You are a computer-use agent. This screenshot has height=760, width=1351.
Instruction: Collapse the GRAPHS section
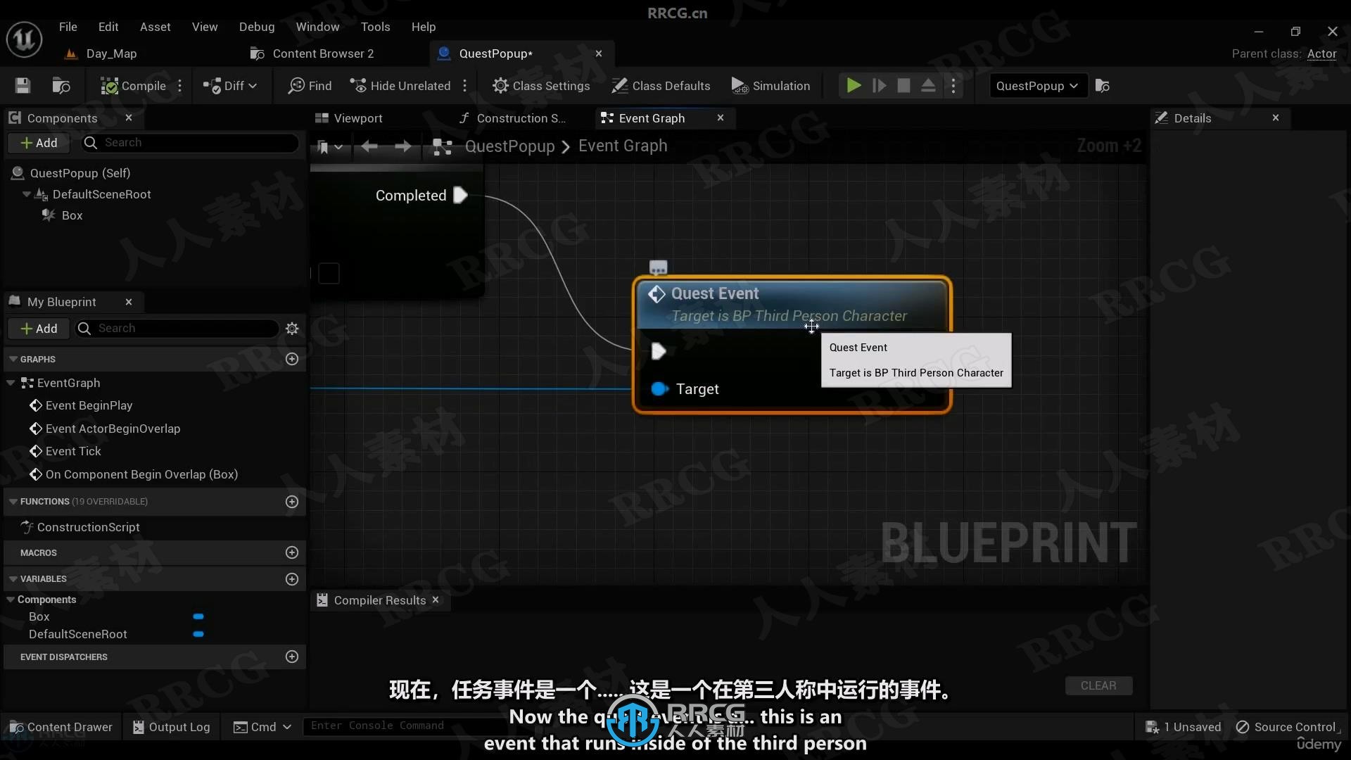(x=13, y=359)
